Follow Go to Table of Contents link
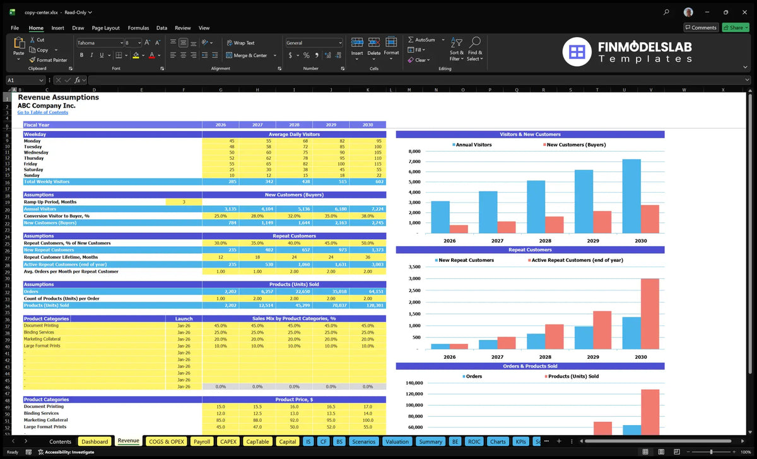 [x=42, y=112]
